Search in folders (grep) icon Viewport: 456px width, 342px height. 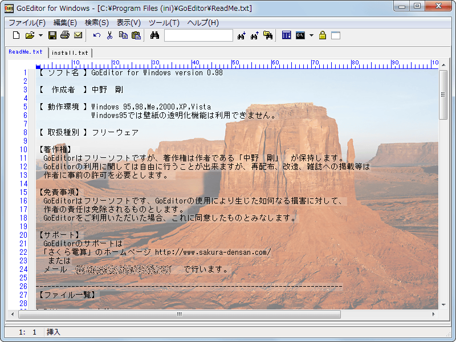[x=268, y=35]
